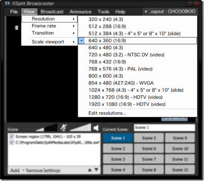Choose 720 x 480 NTSC DV resolution
Viewport: 204px width, 181px height.
pyautogui.click(x=137, y=55)
